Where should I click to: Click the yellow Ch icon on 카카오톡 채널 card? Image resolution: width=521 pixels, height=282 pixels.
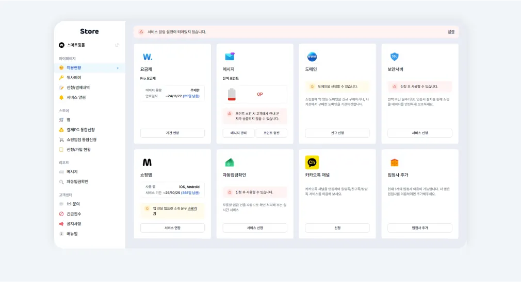point(312,163)
